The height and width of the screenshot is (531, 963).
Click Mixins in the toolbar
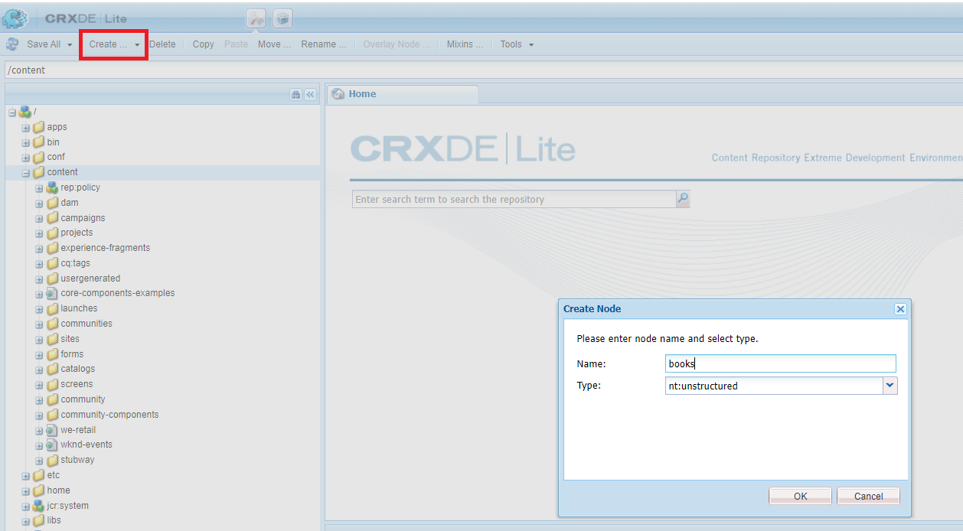(x=465, y=44)
